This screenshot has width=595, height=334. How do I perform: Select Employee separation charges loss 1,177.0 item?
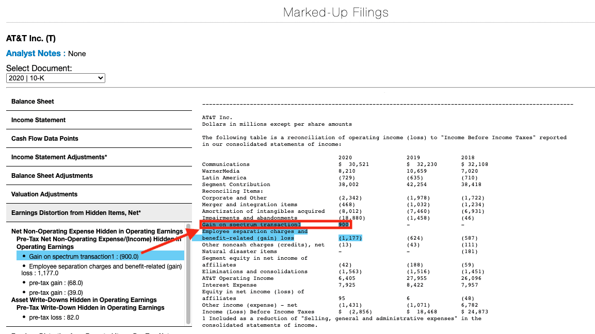(x=102, y=270)
